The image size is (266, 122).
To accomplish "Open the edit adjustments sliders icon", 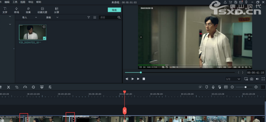I will (x=50, y=87).
